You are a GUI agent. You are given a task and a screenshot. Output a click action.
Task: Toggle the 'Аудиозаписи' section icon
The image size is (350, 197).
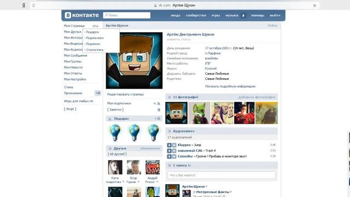[x=169, y=131]
